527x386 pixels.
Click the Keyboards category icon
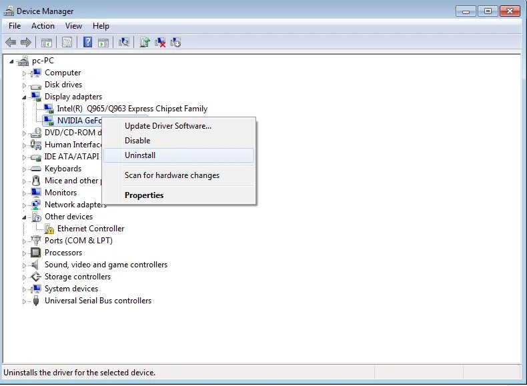pyautogui.click(x=35, y=169)
